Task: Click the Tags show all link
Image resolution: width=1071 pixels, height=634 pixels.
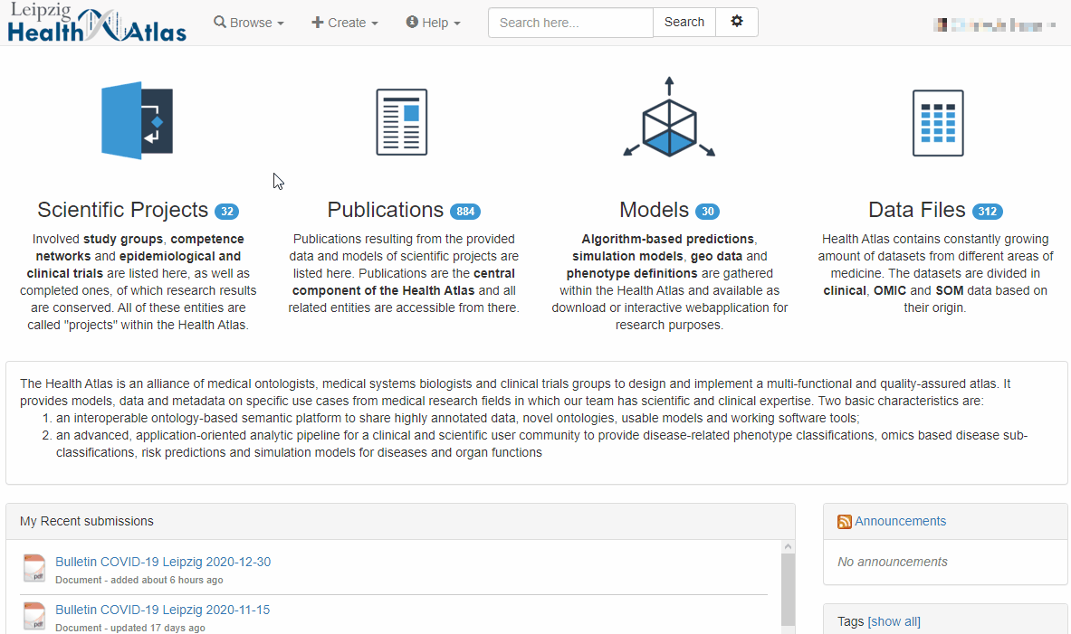Action: pos(894,621)
